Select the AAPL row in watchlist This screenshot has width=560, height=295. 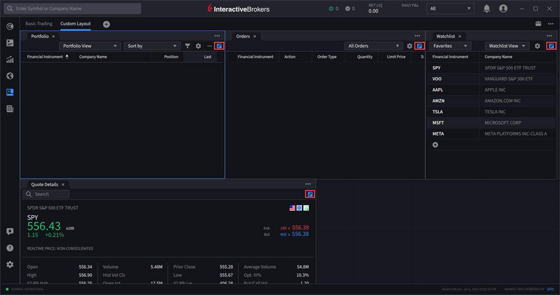coord(492,90)
